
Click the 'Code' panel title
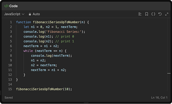(13, 6)
